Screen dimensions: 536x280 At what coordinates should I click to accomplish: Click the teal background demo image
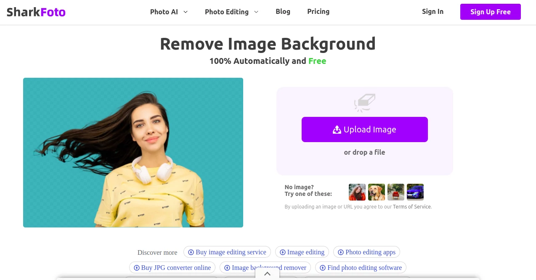pos(133,152)
